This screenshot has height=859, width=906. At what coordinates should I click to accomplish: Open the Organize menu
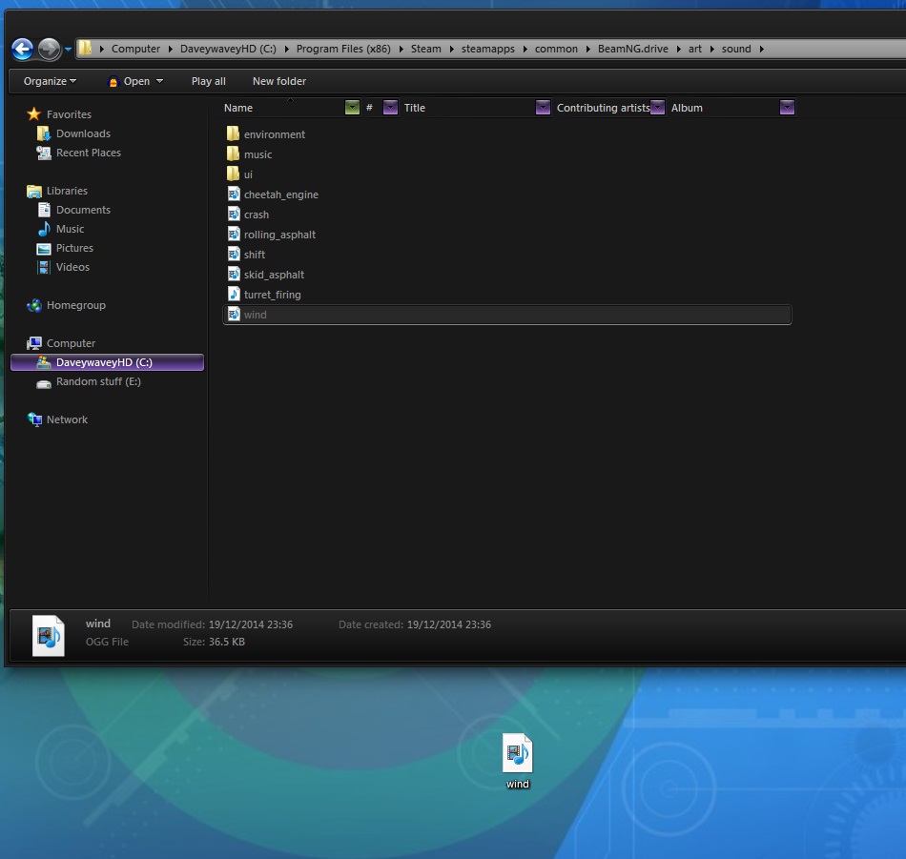(x=50, y=81)
